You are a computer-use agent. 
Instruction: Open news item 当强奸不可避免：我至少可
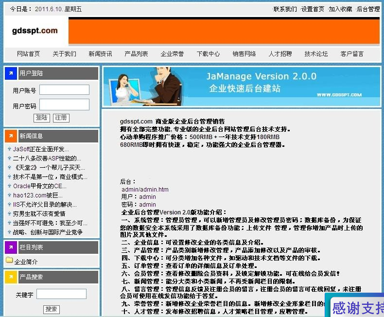point(50,223)
